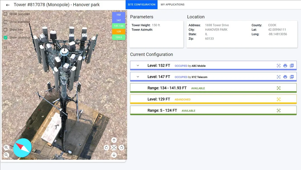Viewport: 301px width, 170px height.
Task: Select the Range 5 - 124 FT available row
Action: 213,111
